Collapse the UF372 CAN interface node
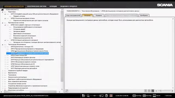This screenshot has width=175, height=98. coord(5,14)
